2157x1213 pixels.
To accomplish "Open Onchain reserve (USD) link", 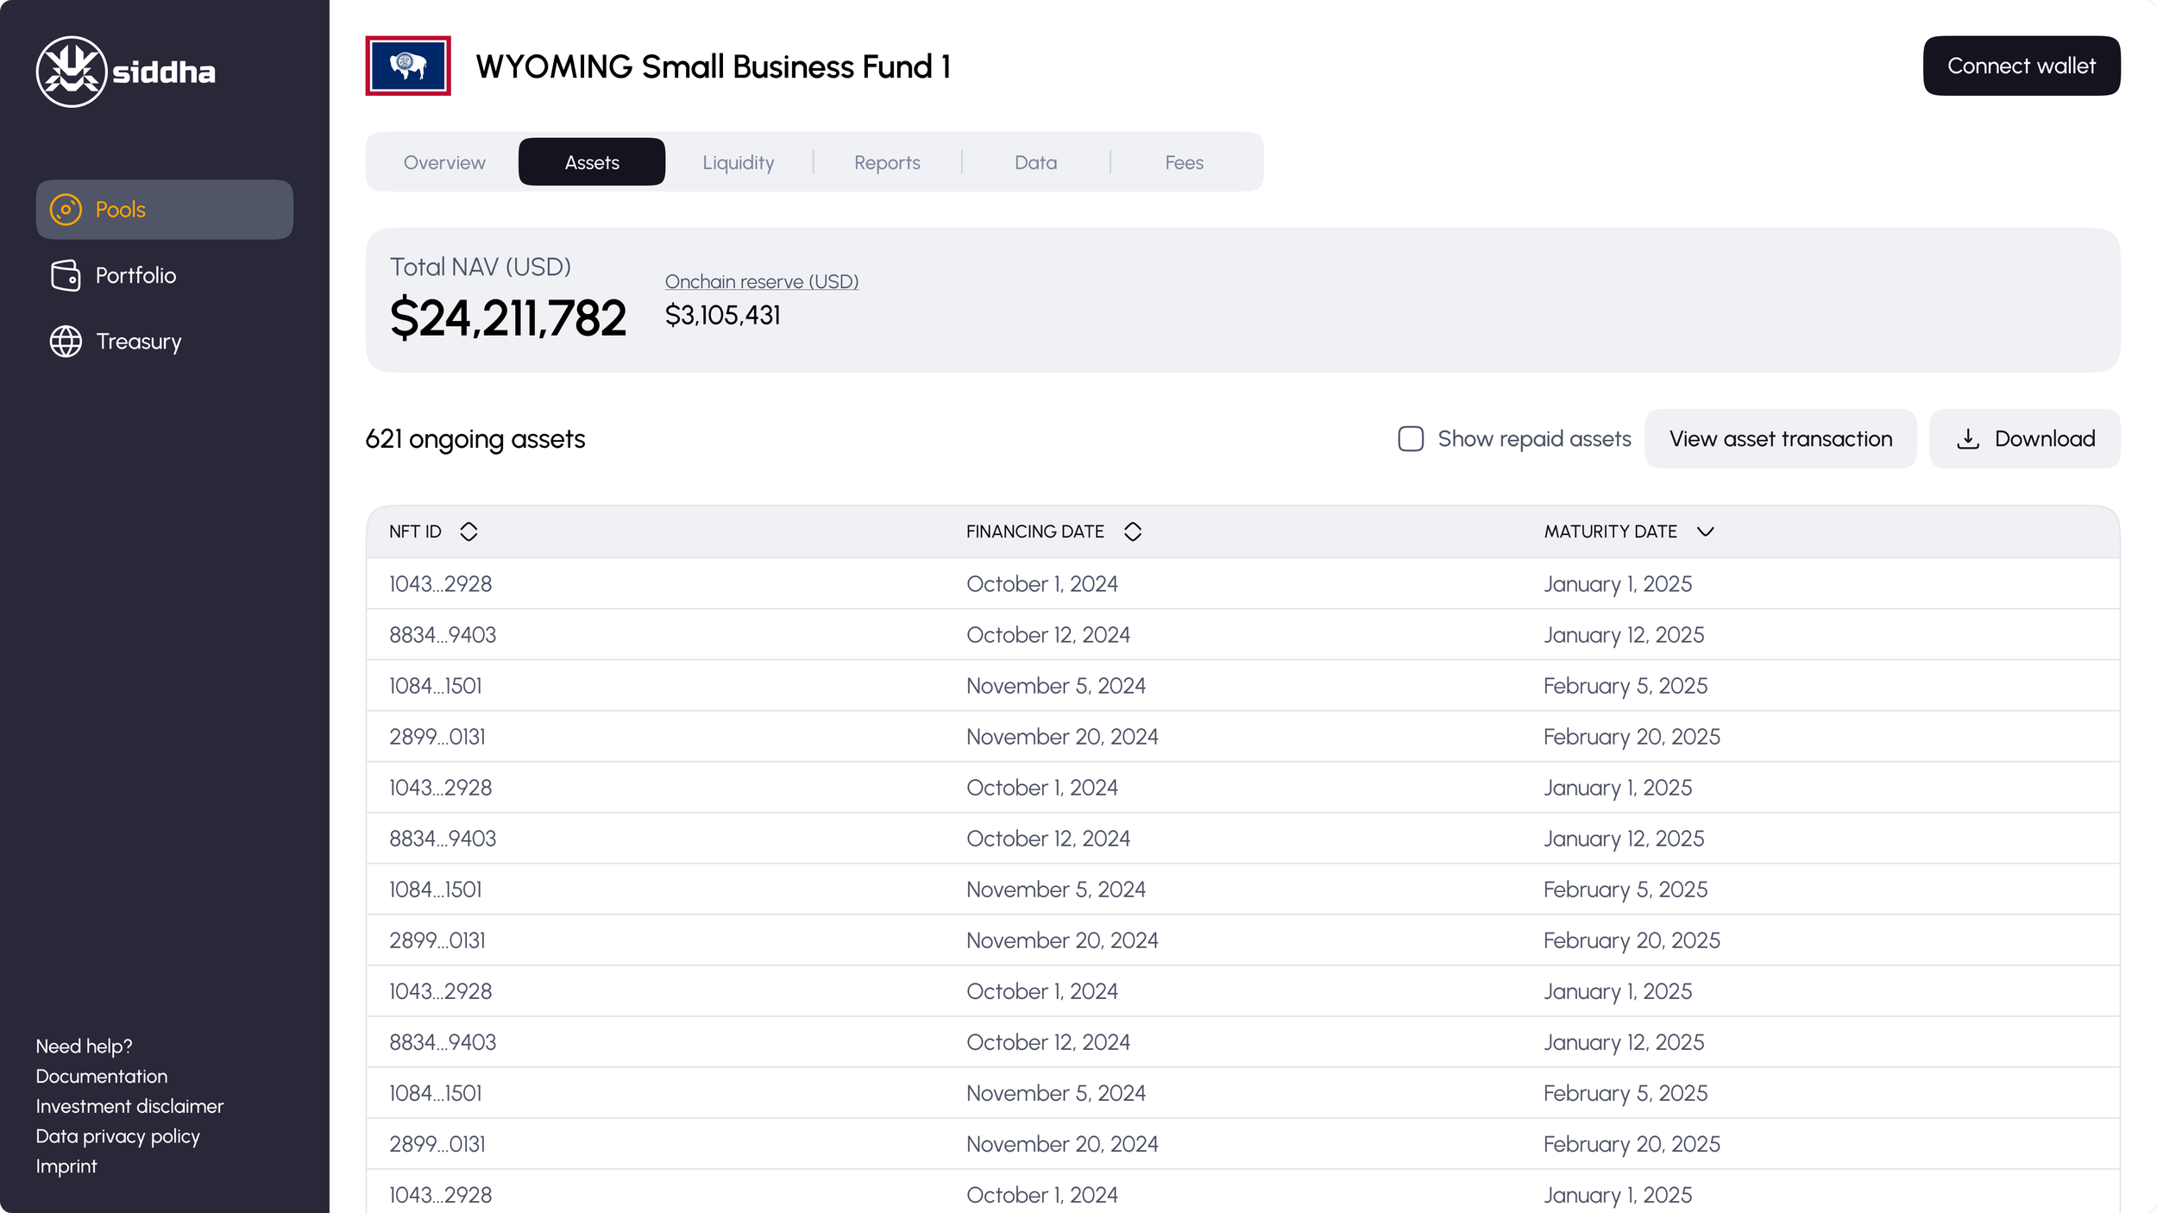I will (761, 281).
